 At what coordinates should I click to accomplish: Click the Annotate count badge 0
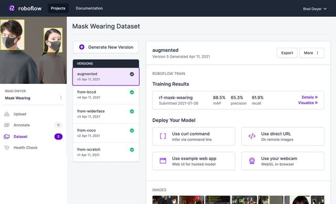tap(58, 125)
